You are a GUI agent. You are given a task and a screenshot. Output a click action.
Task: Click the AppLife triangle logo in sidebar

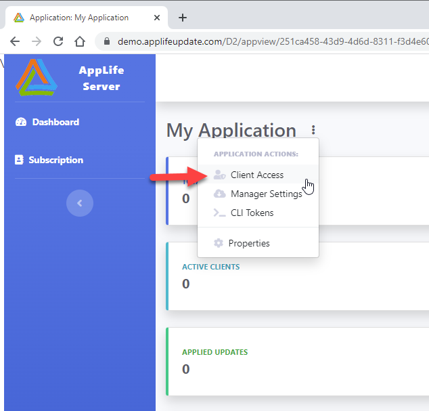point(37,77)
